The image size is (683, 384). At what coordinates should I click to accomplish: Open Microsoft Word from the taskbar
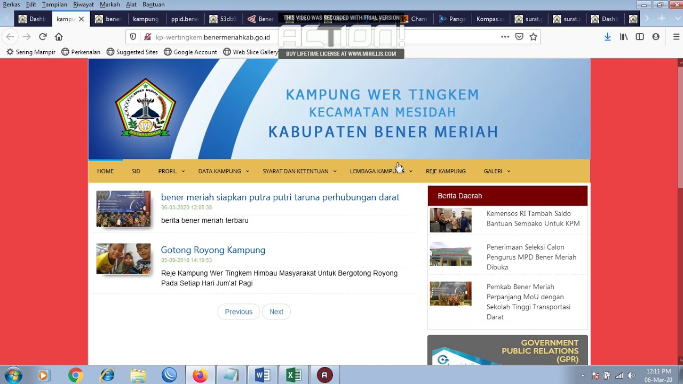pyautogui.click(x=263, y=375)
